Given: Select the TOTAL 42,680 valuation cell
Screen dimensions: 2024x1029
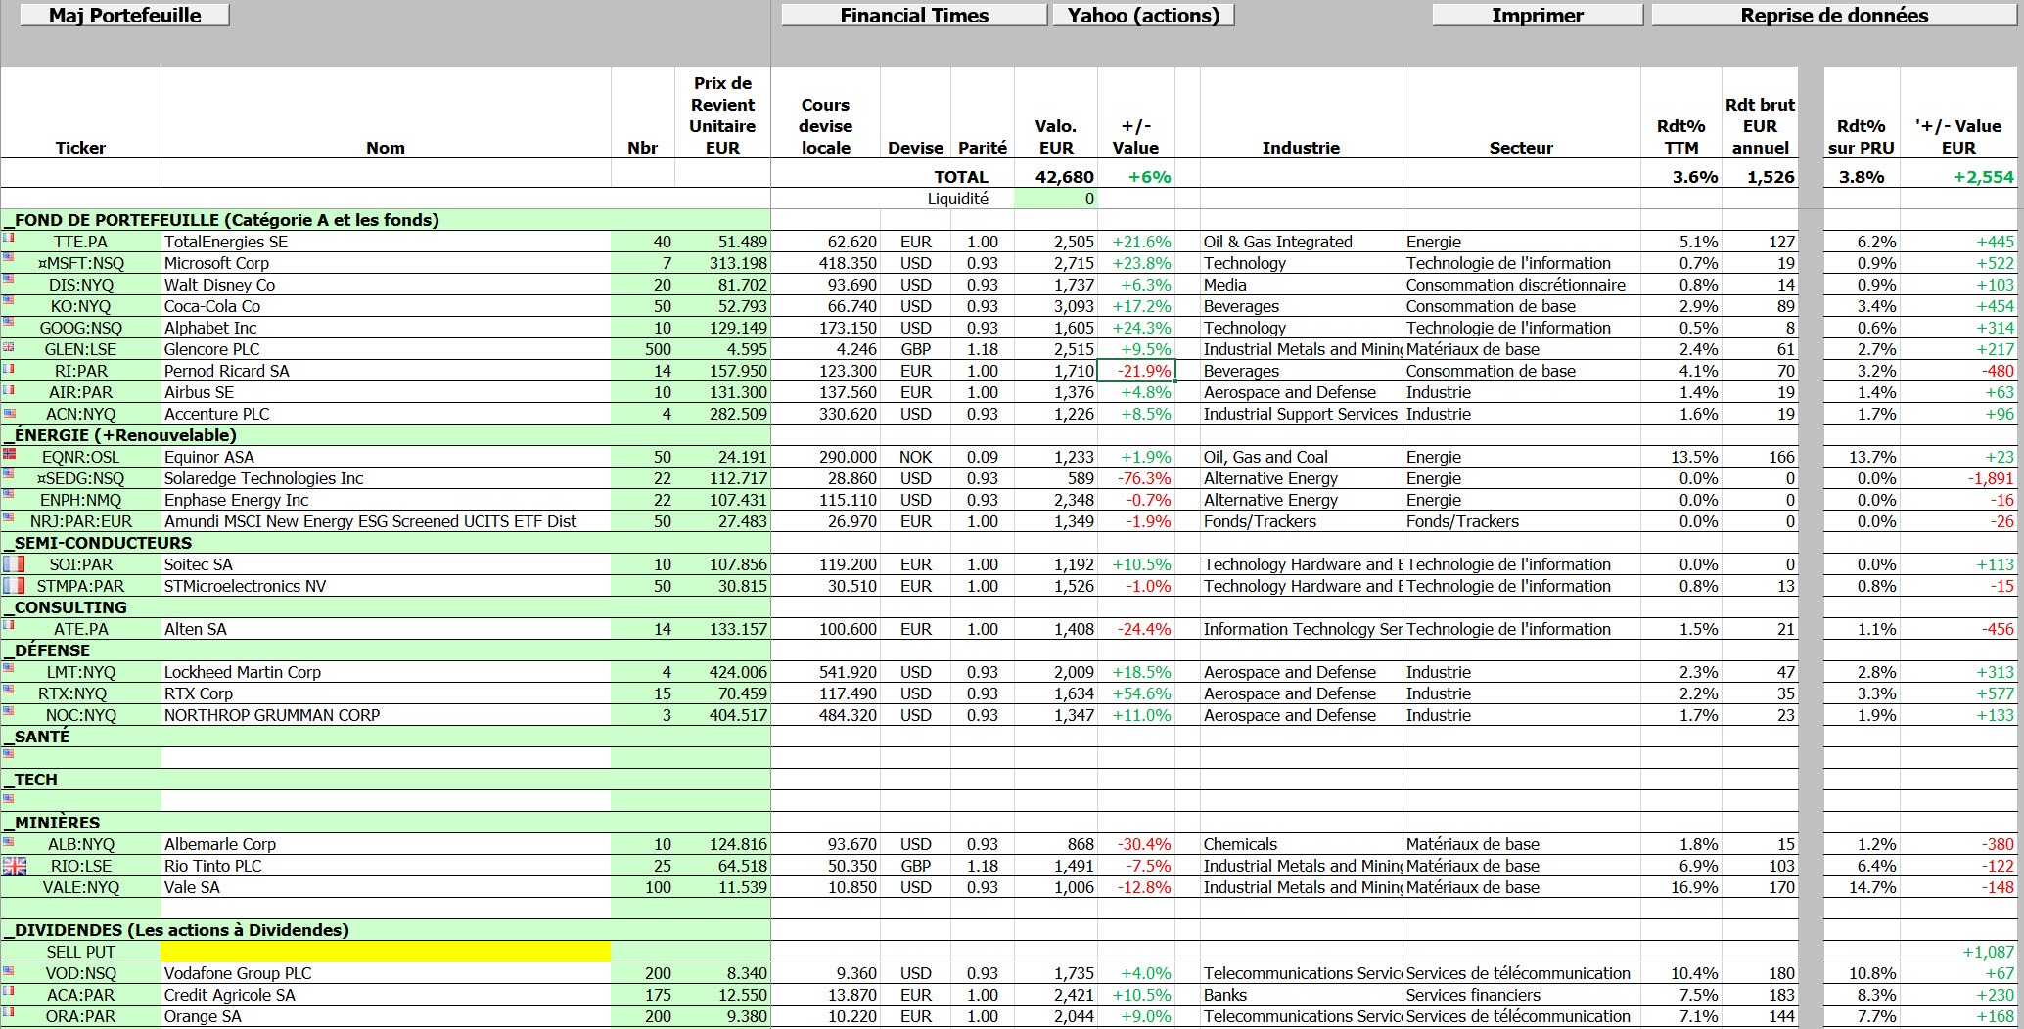Looking at the screenshot, I should coord(1055,177).
